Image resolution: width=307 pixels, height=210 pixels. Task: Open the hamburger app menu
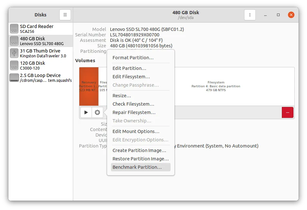point(65,14)
